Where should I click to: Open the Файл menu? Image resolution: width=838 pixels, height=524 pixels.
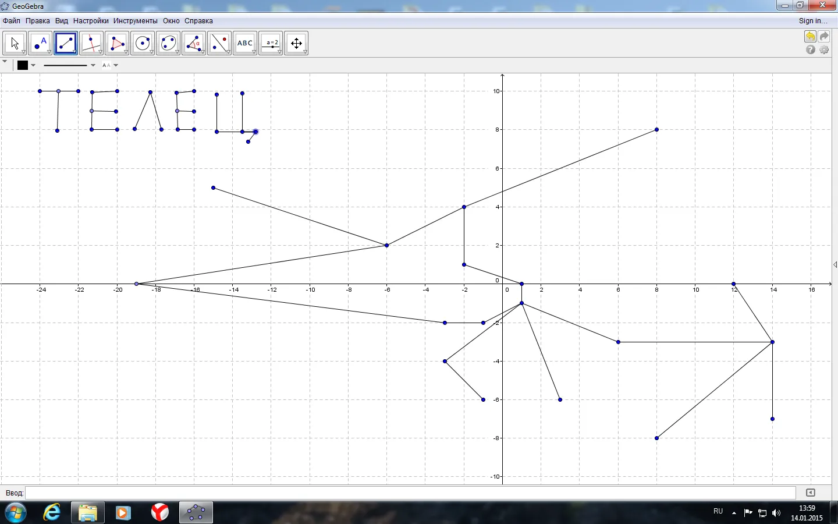point(12,21)
